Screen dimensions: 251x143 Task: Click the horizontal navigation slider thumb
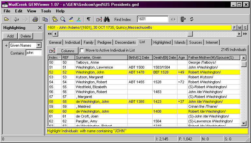(x=190, y=34)
